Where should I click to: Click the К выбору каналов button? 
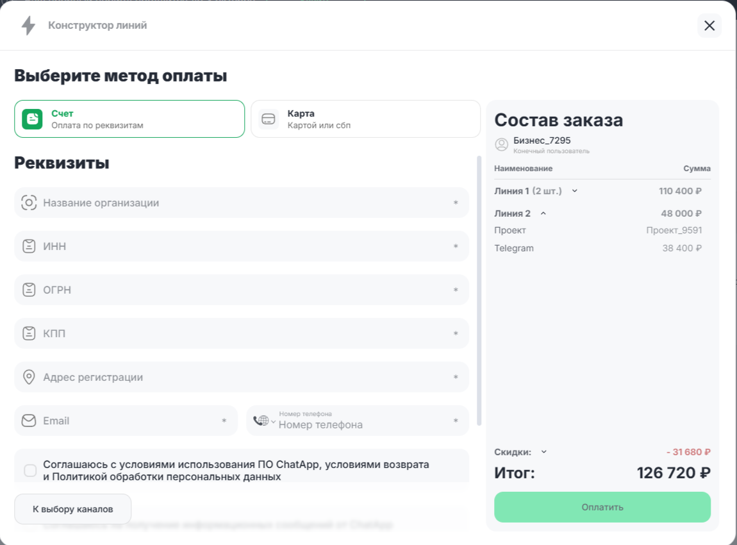coord(73,509)
